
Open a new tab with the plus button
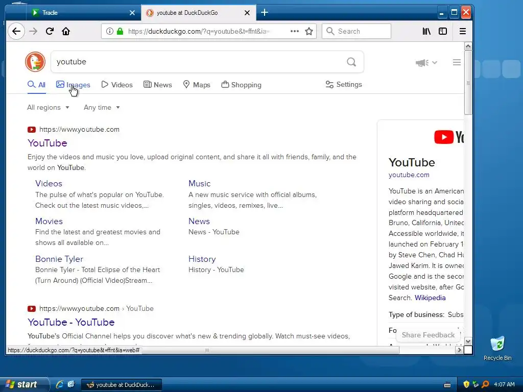pyautogui.click(x=265, y=13)
